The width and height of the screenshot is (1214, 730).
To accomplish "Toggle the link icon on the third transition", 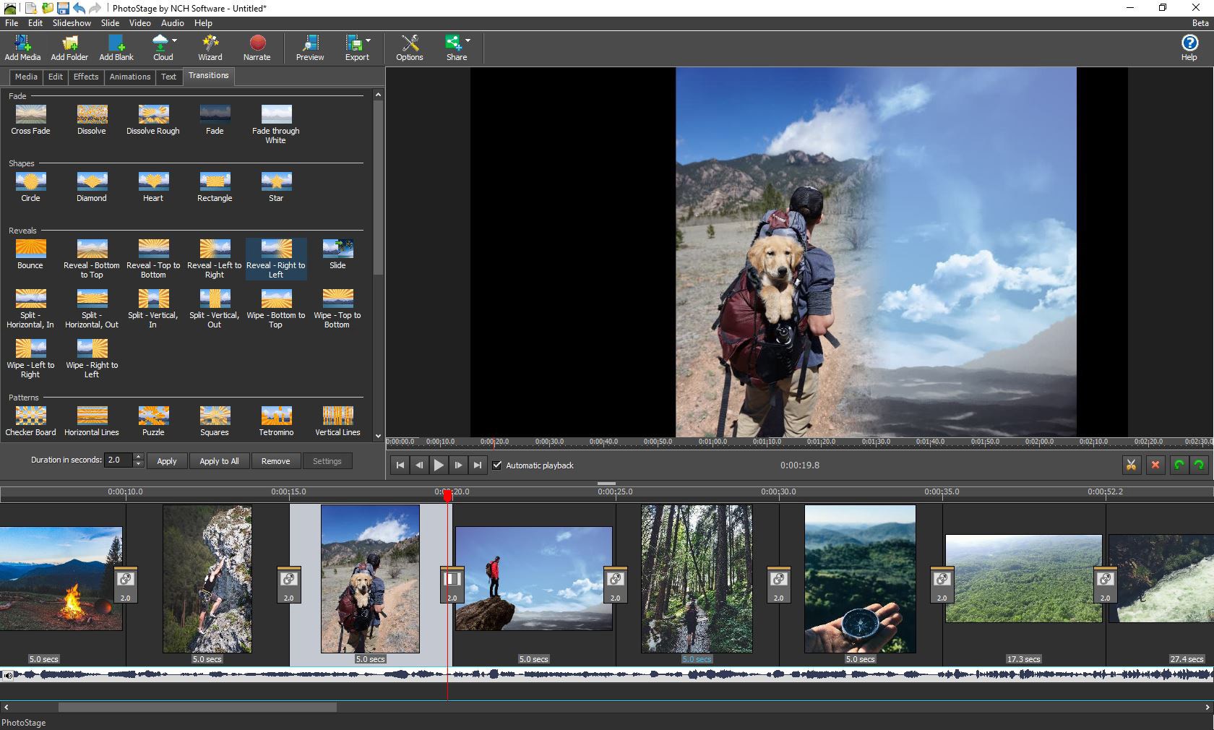I will point(452,579).
